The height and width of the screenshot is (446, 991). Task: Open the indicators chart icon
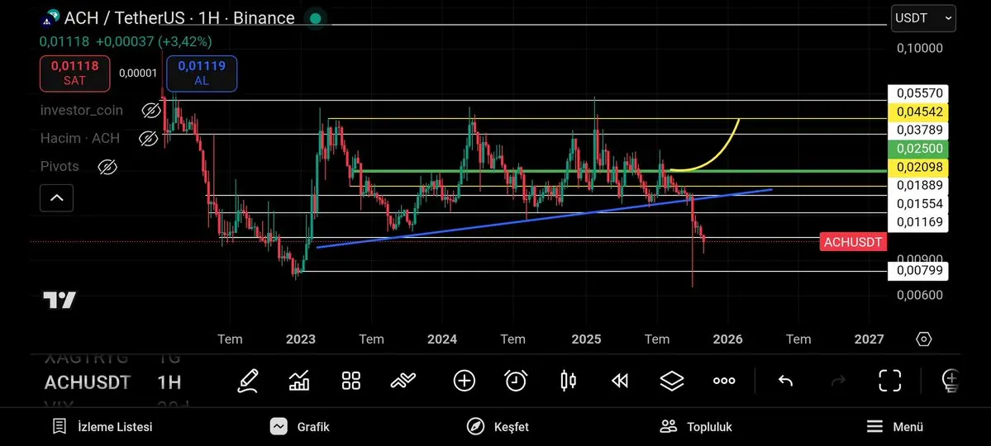(299, 380)
